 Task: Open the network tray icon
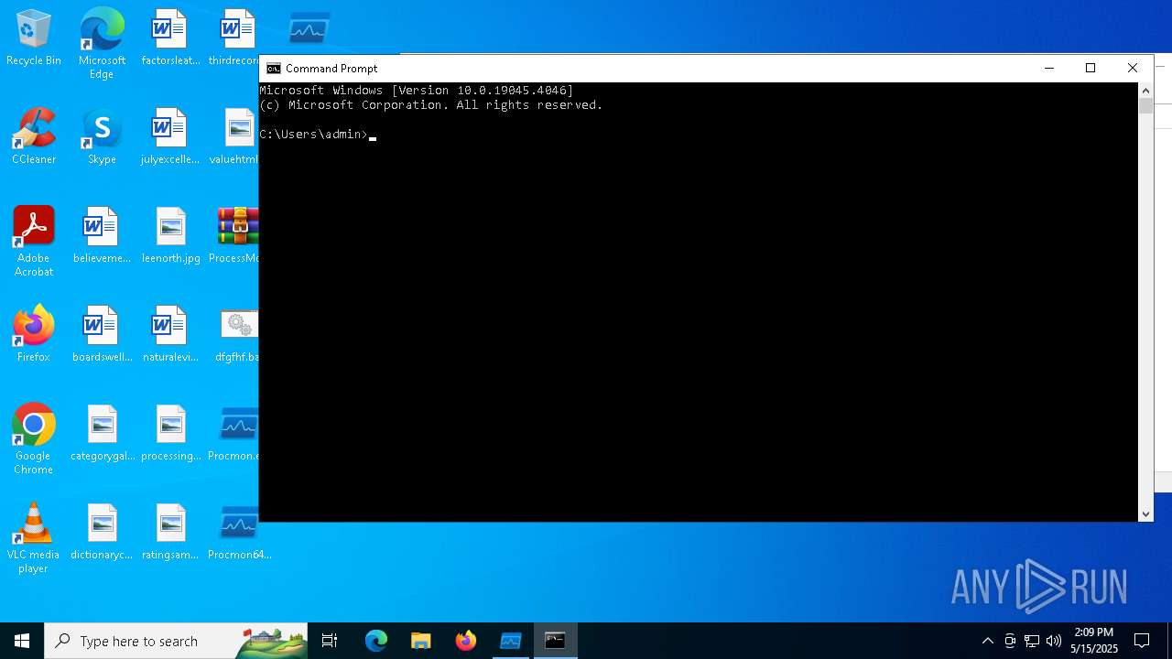(x=1032, y=641)
